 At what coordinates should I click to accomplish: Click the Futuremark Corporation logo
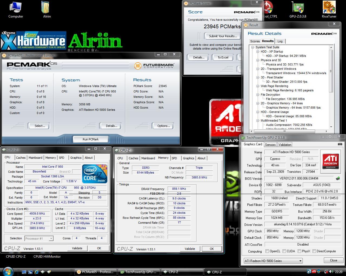(154, 65)
